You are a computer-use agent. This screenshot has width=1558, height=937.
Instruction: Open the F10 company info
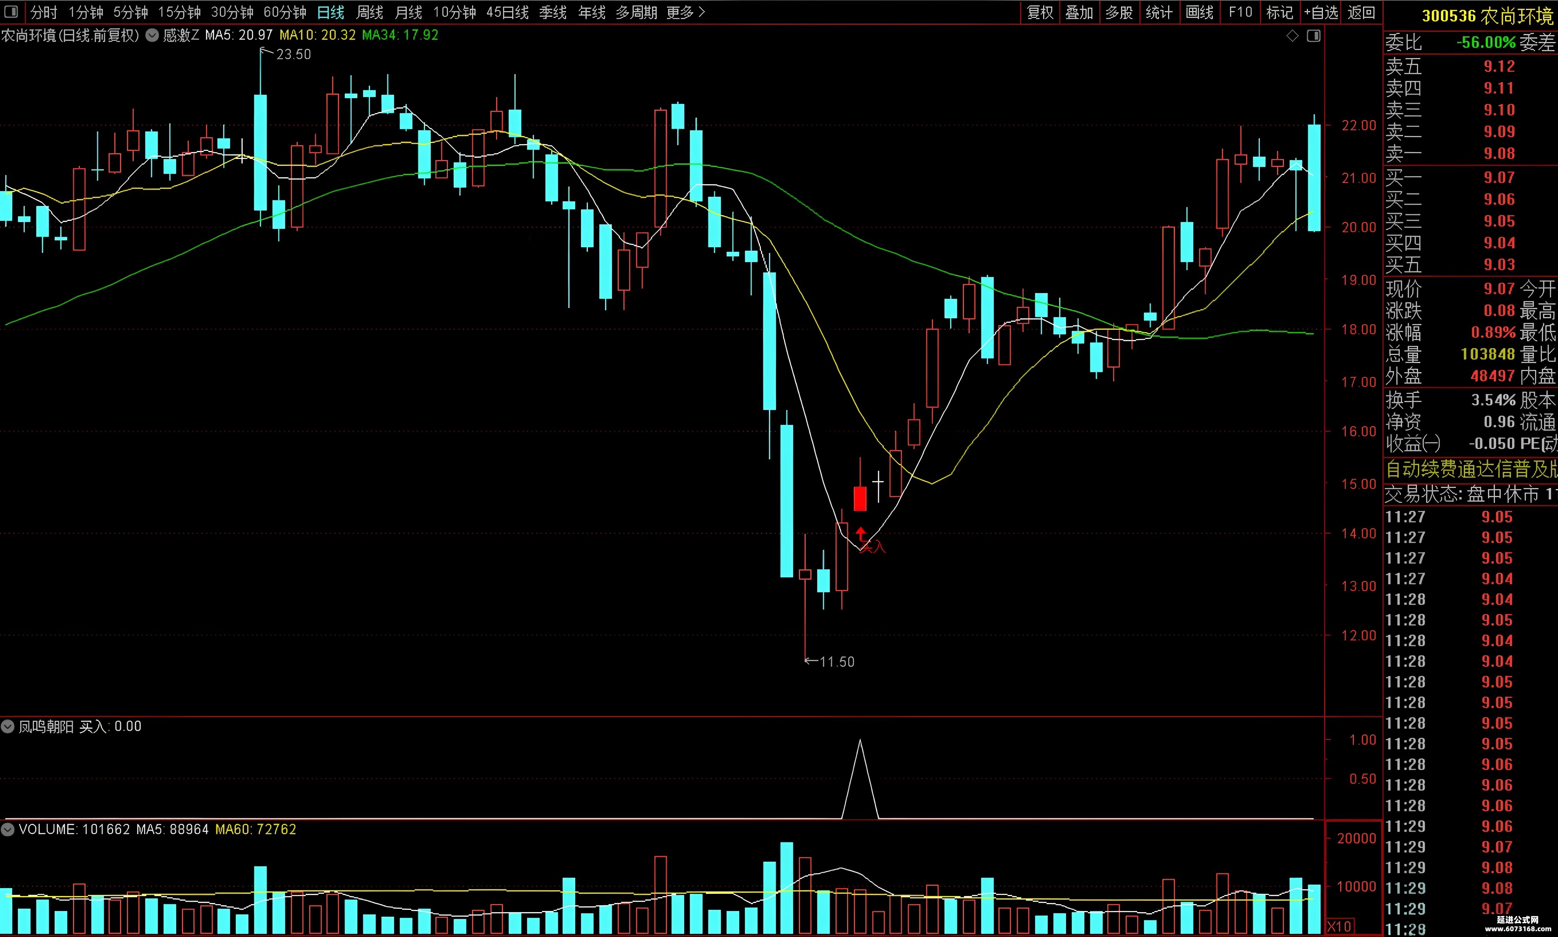coord(1240,13)
